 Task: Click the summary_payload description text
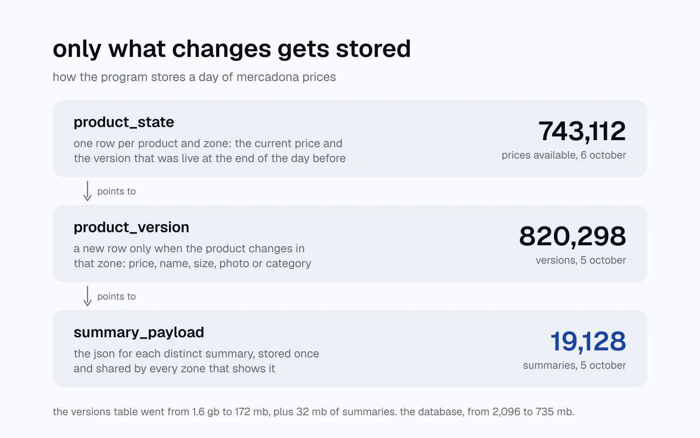pos(196,361)
